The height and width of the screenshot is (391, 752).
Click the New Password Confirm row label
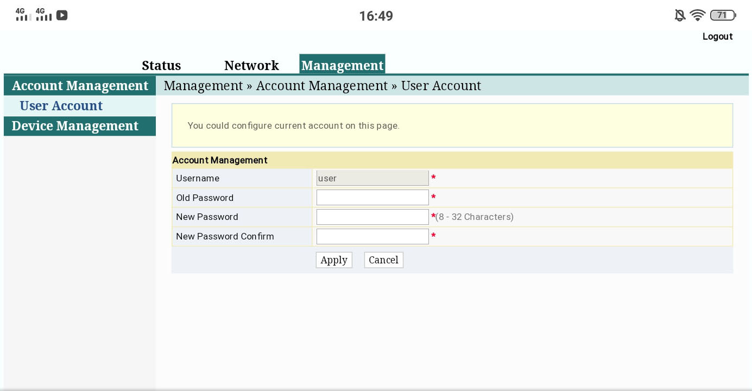225,236
